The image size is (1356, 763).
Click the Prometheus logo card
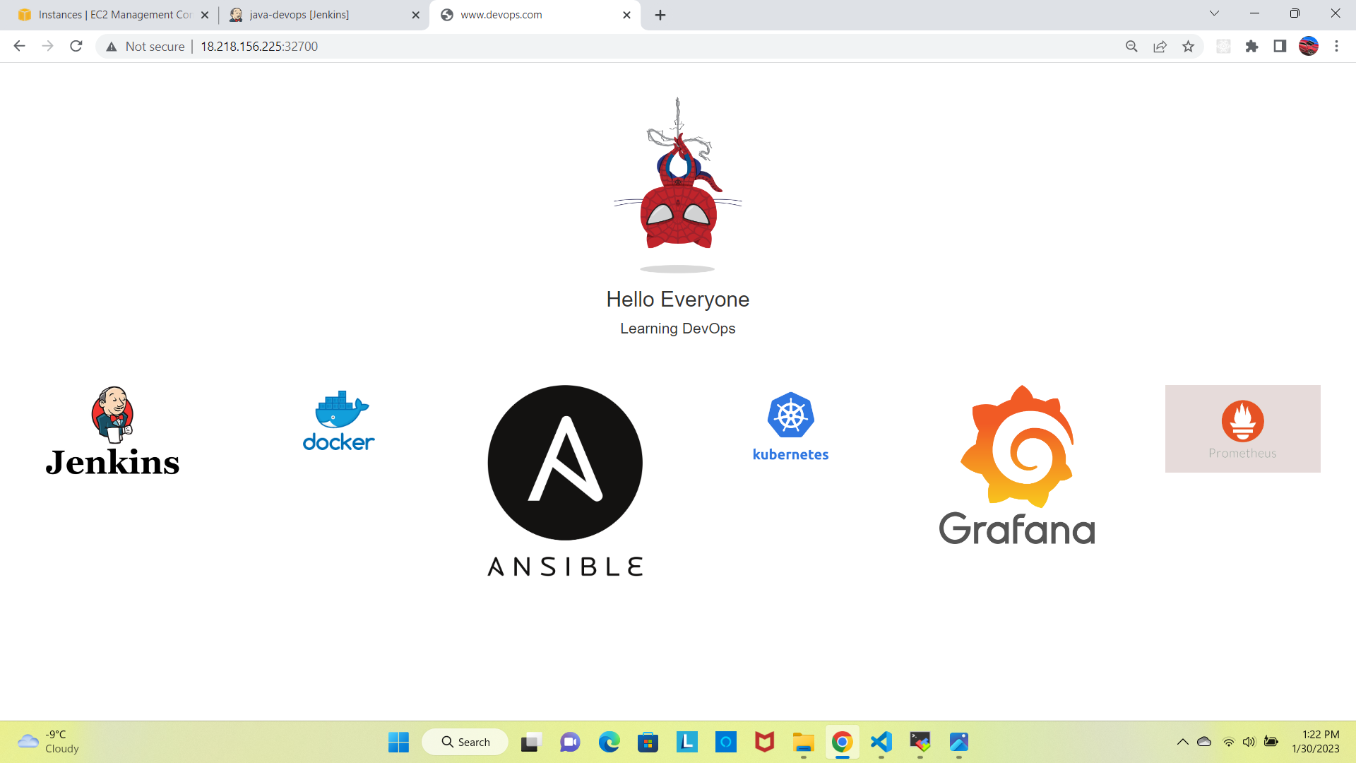click(1242, 429)
